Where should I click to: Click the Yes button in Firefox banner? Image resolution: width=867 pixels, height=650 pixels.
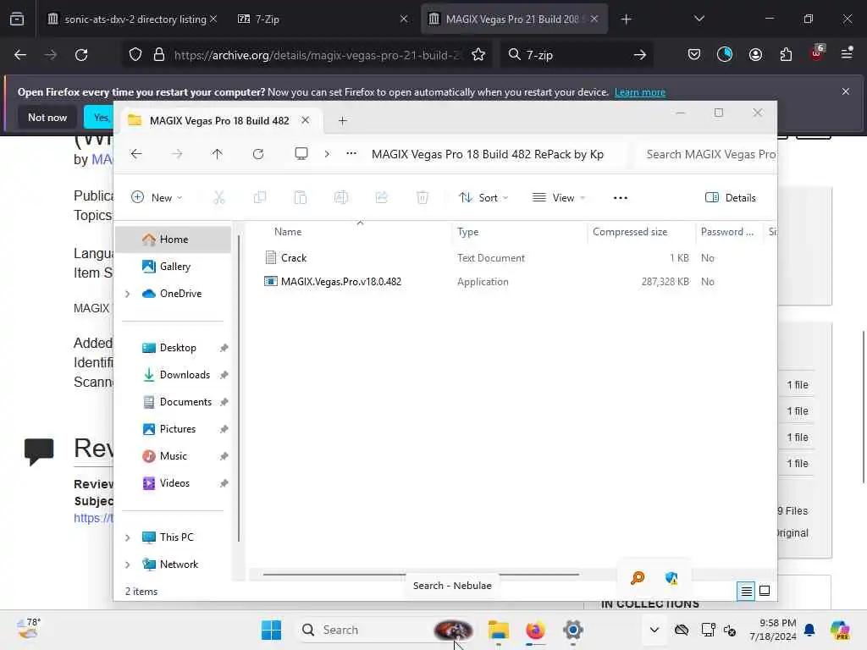click(99, 117)
